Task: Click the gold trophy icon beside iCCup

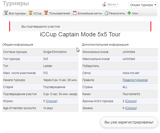Action: (31, 13)
